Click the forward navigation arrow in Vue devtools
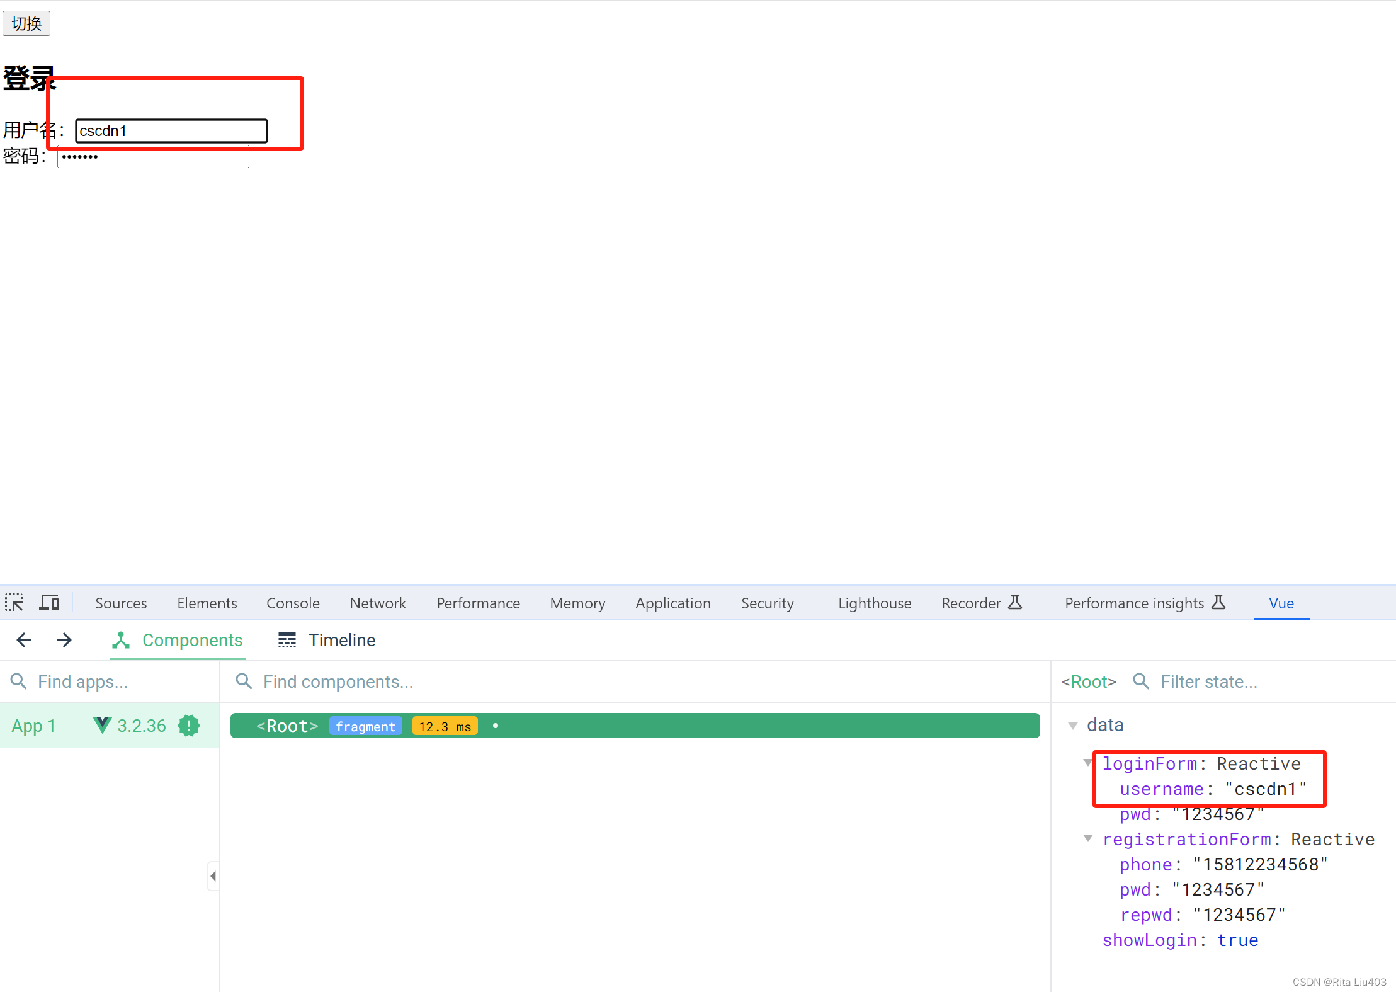1396x992 pixels. 64,640
